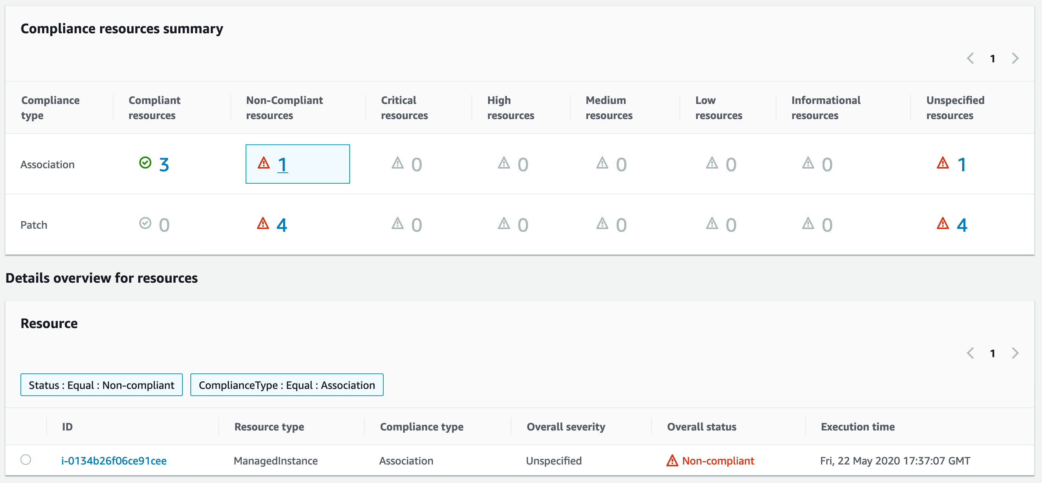Select page 1 in the summary pagination
This screenshot has width=1042, height=483.
[x=993, y=58]
